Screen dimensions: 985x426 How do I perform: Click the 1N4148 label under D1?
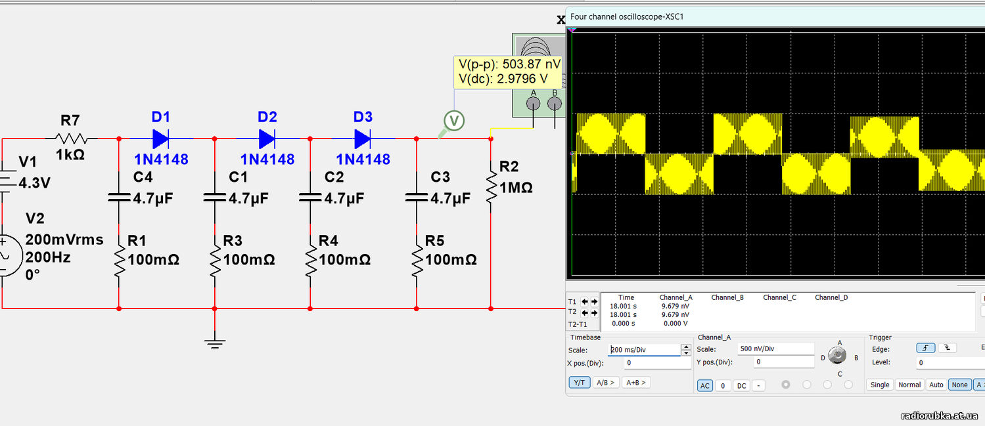pos(161,159)
